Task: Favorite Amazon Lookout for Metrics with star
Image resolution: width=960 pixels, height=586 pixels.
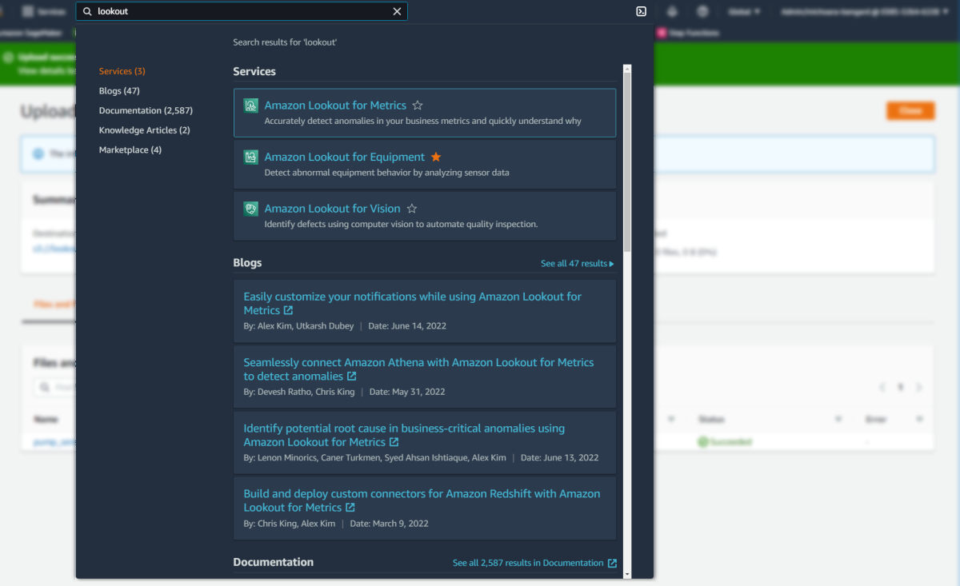Action: tap(418, 106)
